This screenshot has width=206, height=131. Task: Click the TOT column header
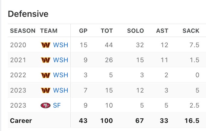point(107,31)
